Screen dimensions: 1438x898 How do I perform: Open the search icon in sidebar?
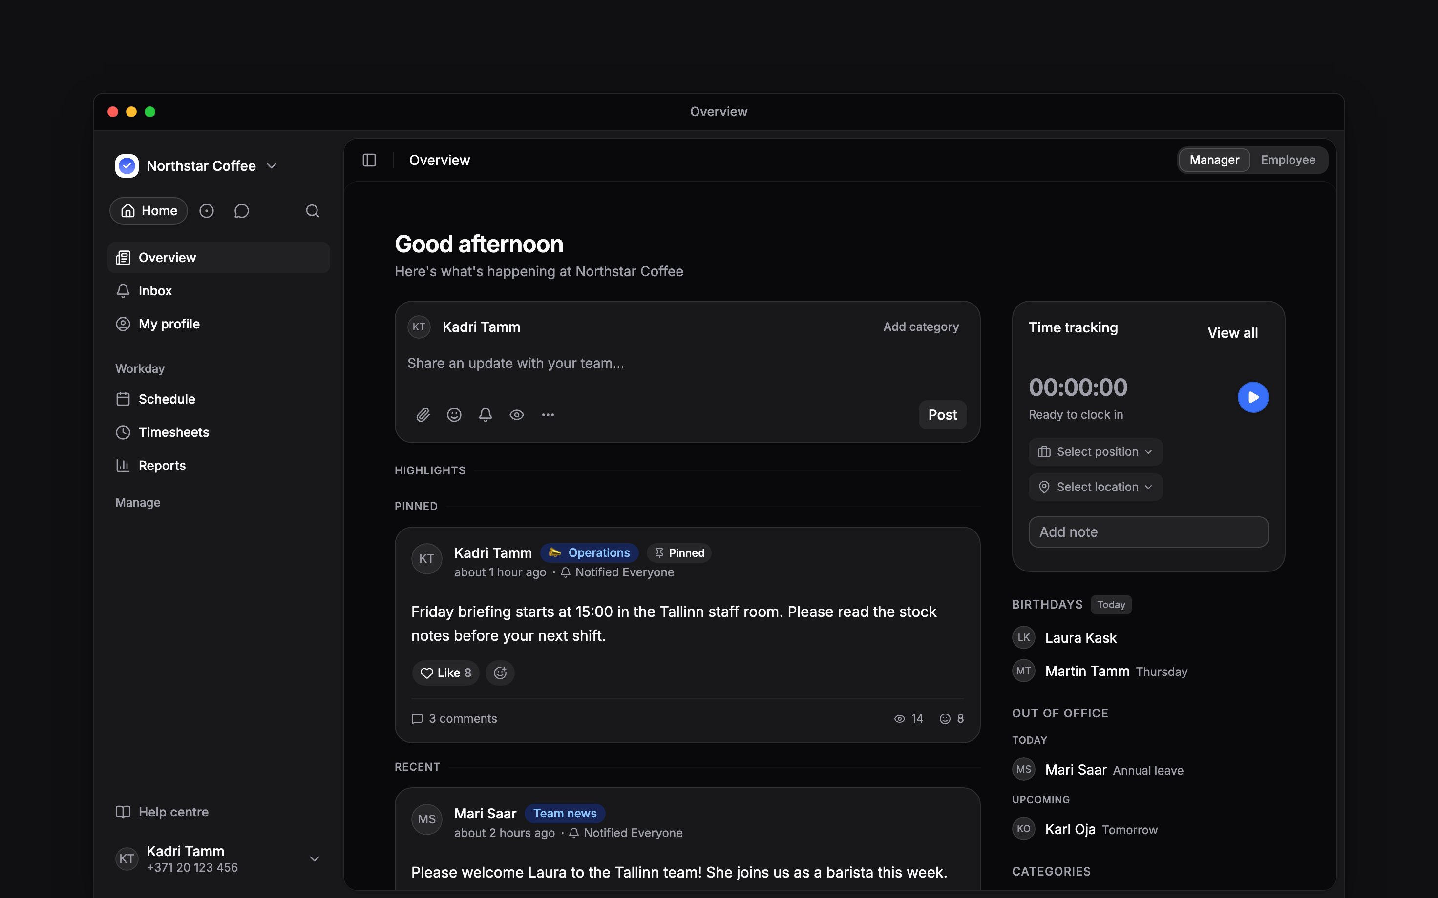tap(313, 211)
